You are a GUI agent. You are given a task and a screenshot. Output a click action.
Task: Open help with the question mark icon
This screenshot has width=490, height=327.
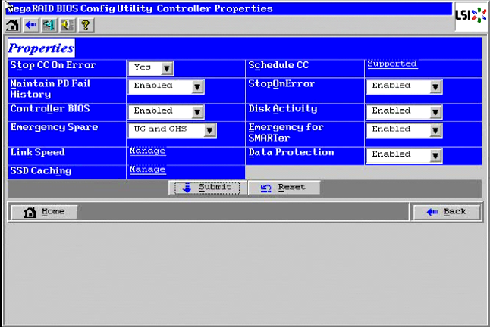click(x=84, y=25)
